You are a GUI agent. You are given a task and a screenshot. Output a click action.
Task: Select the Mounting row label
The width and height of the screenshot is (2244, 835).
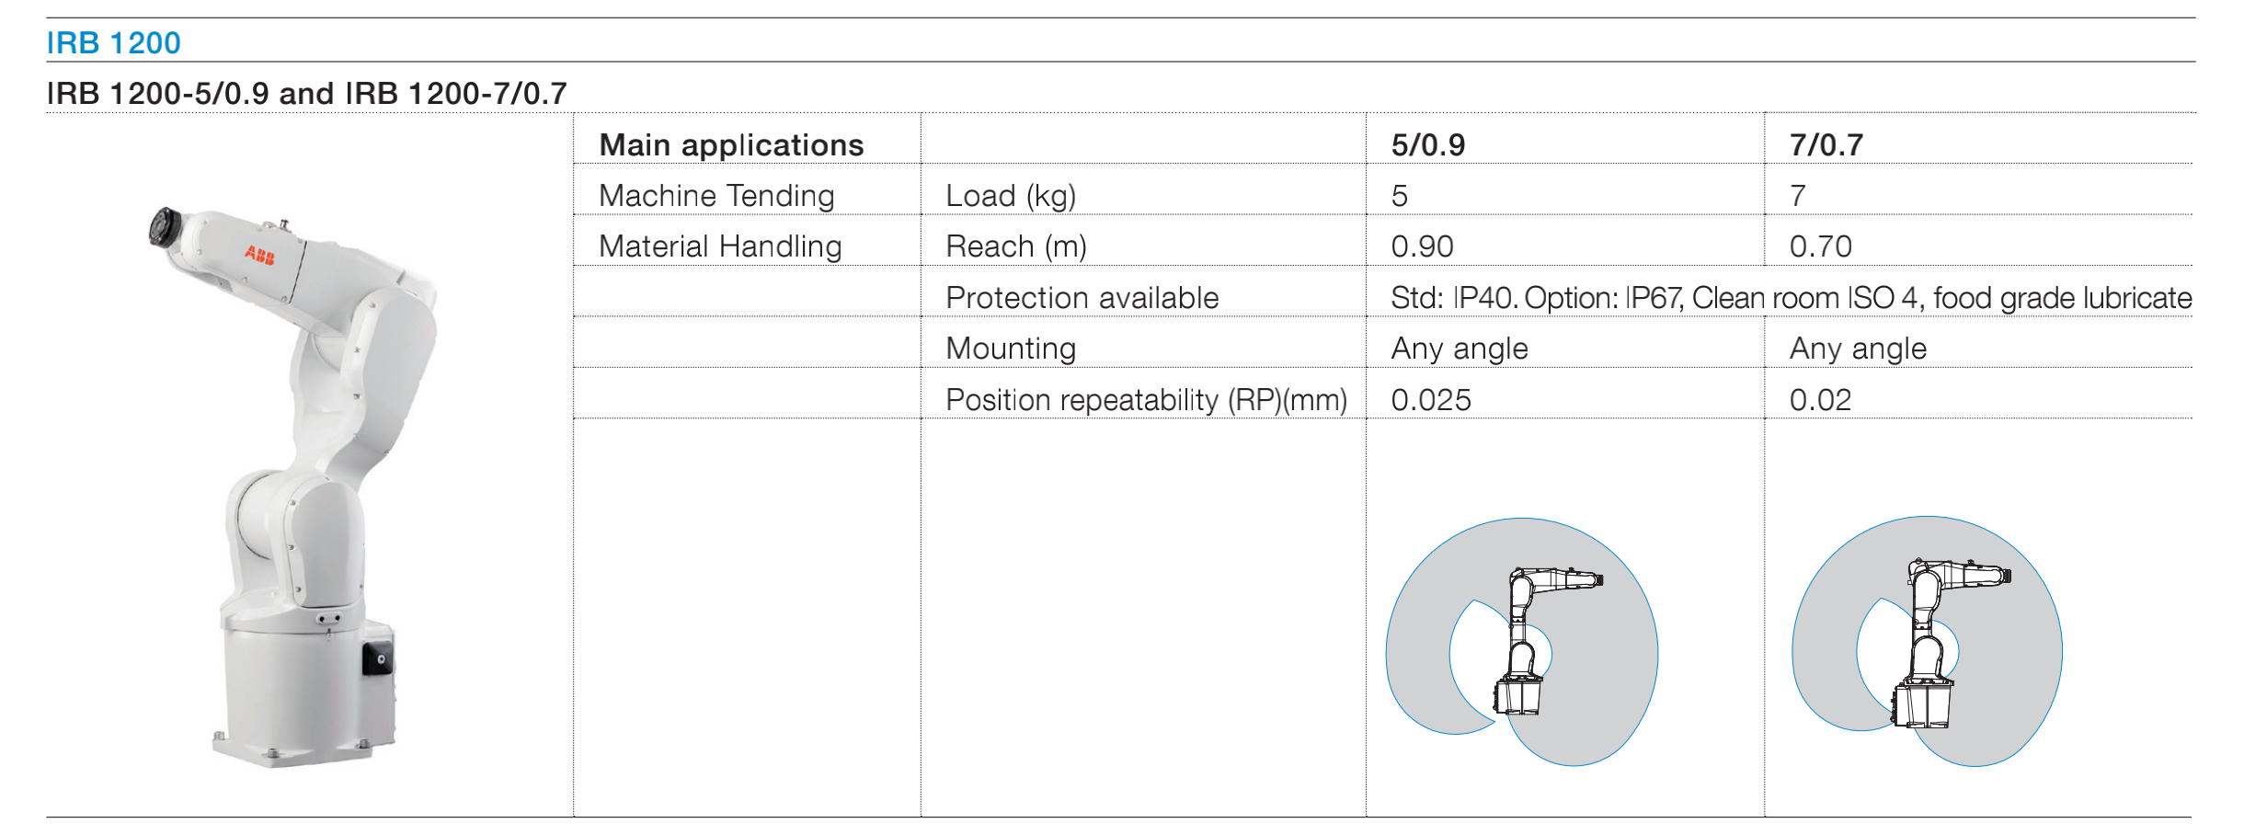click(1011, 349)
